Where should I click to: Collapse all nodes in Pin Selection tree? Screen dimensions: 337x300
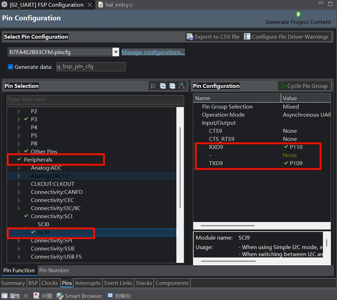point(172,86)
